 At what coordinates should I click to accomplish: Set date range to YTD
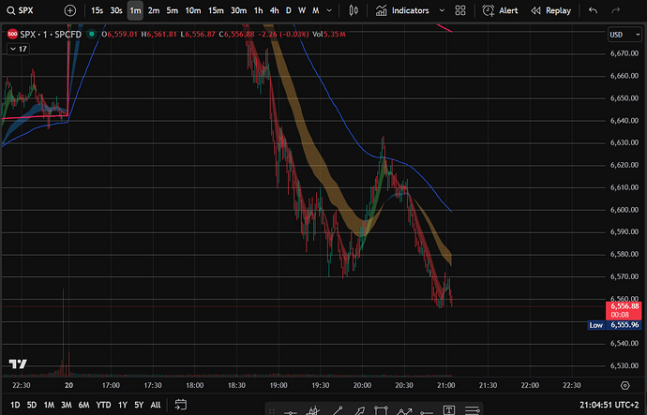pos(103,405)
